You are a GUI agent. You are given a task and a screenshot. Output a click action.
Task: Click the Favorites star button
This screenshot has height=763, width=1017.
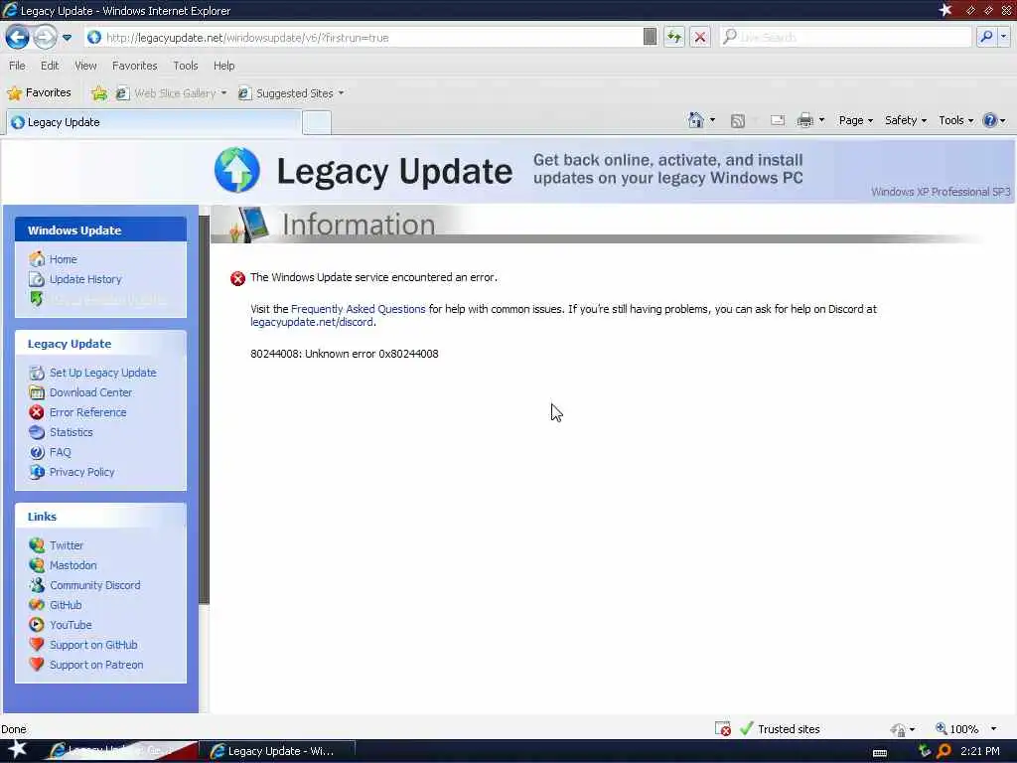39,92
